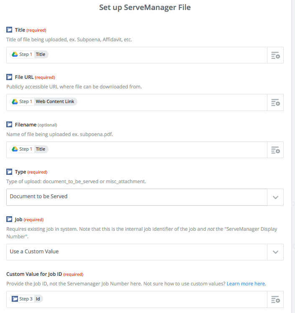
Task: Click ServeManager icon beside File URL label
Action: click(x=9, y=77)
